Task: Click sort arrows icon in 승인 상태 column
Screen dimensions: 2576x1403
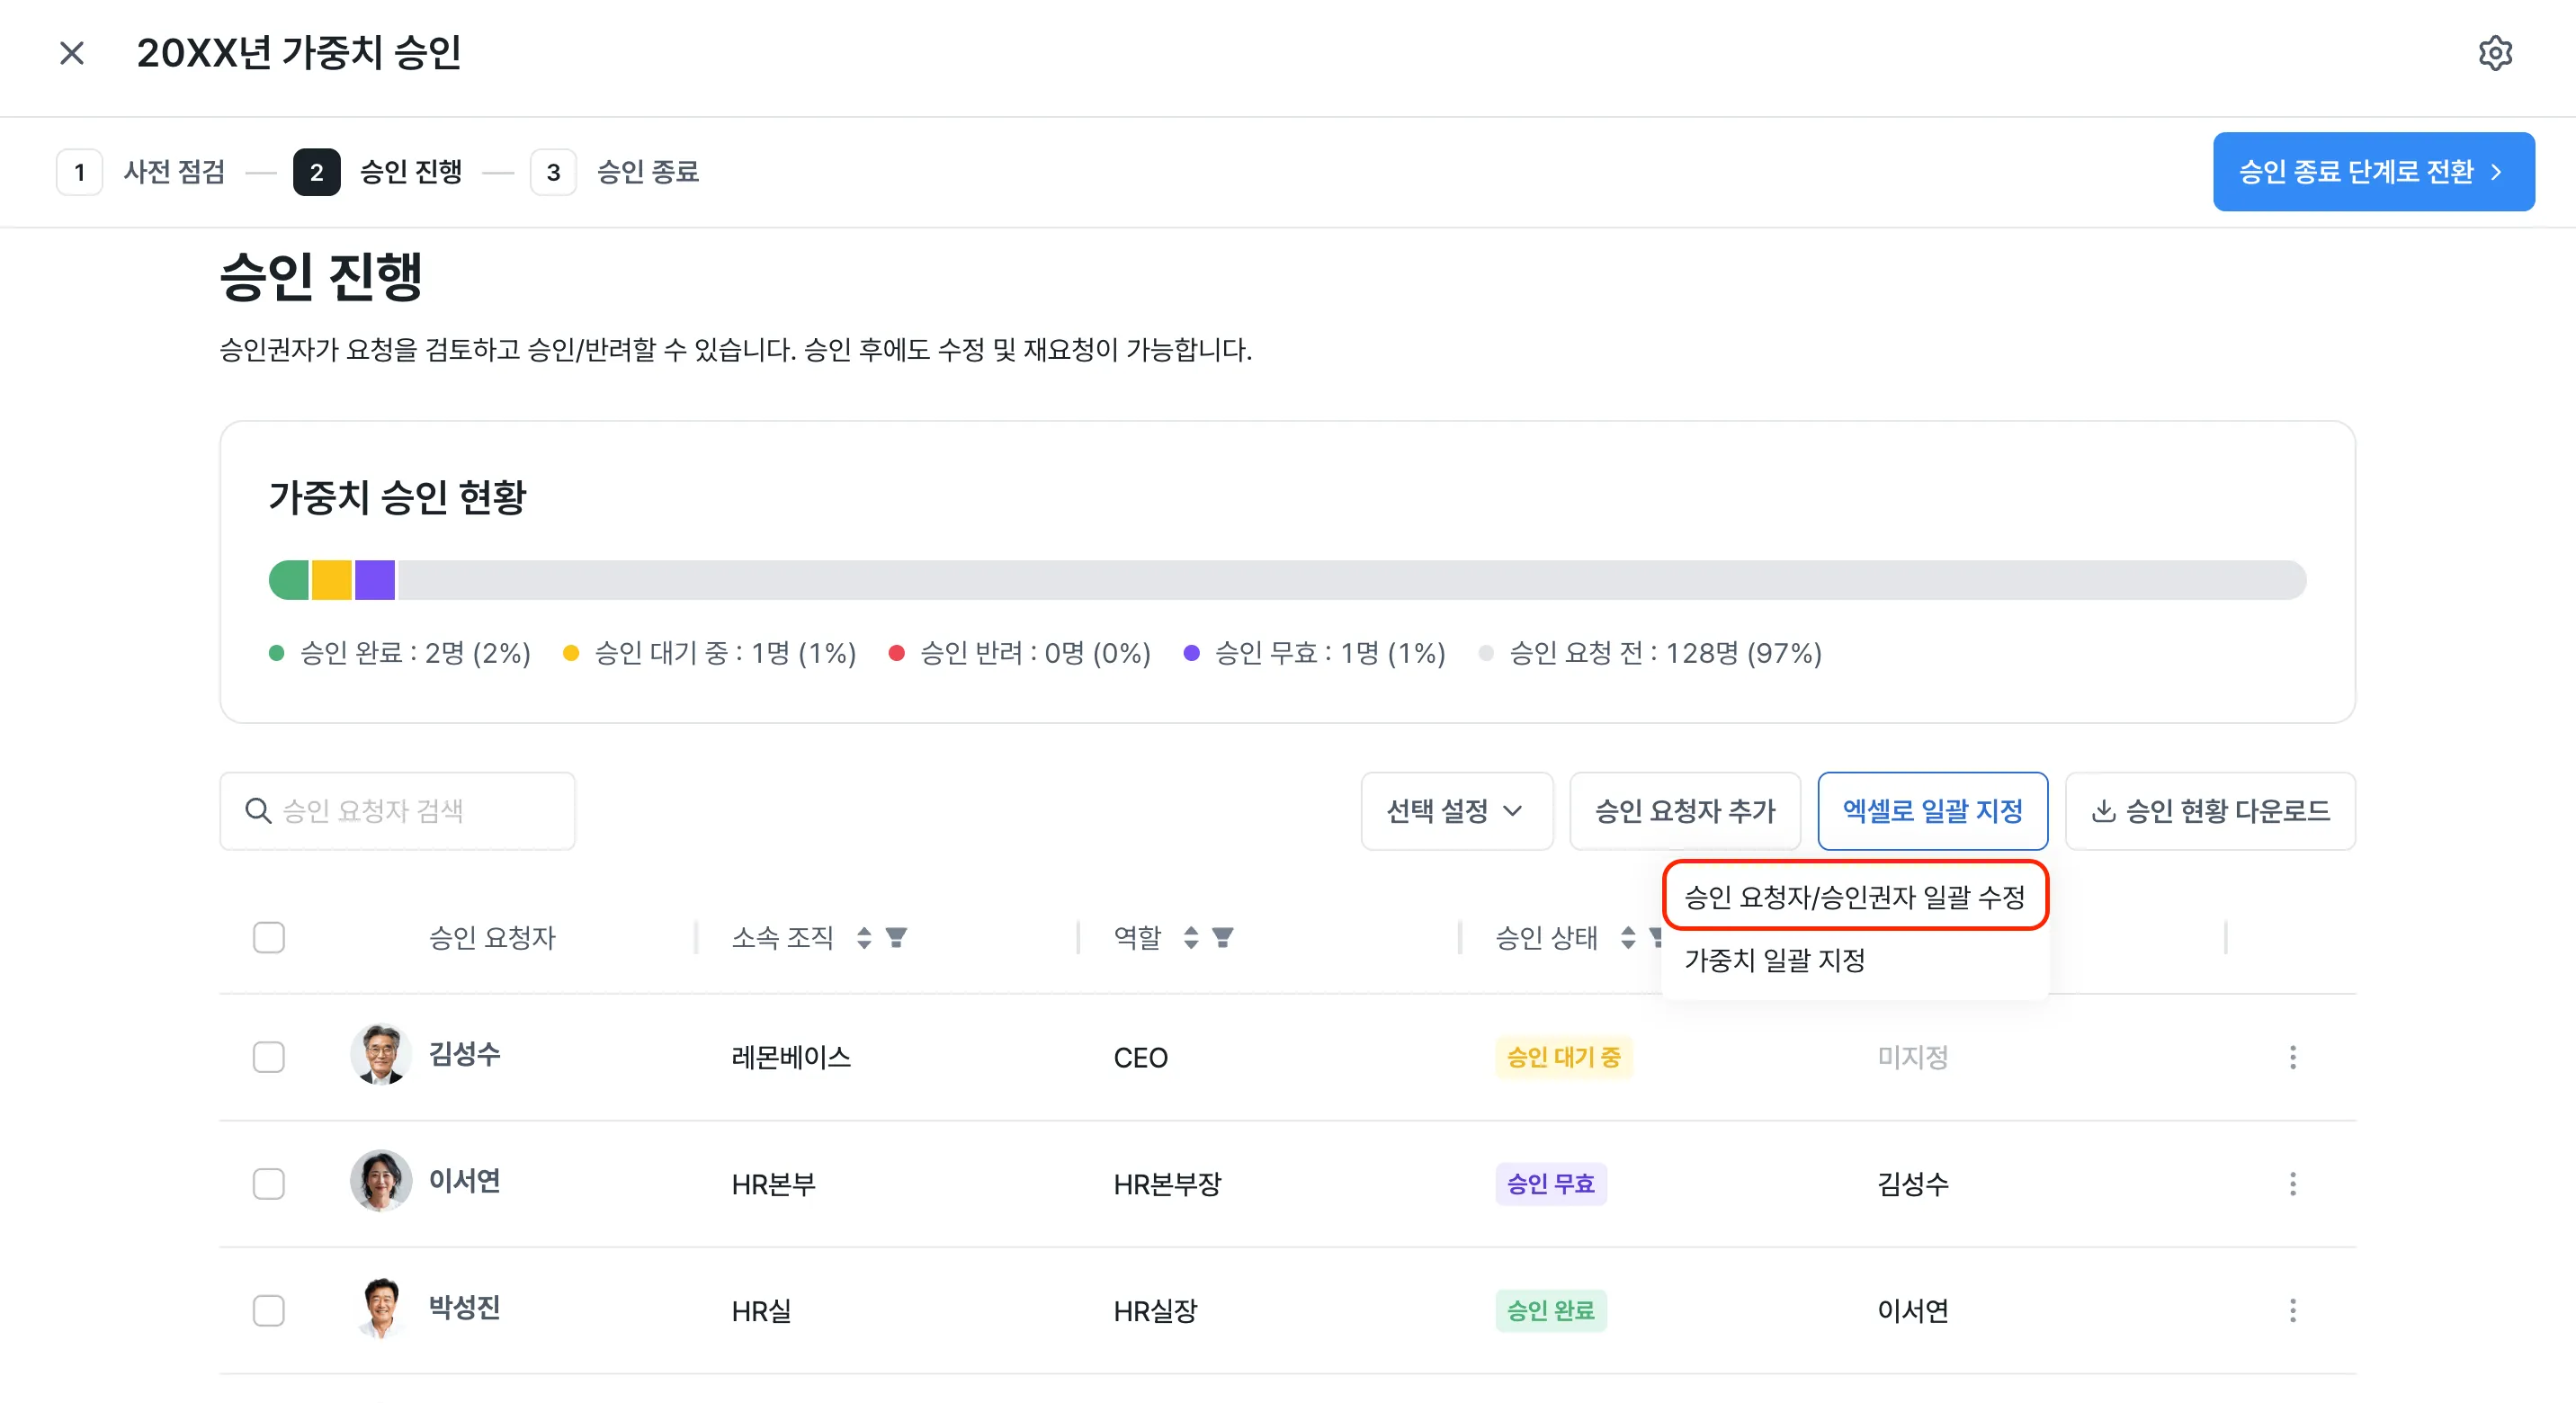Action: pyautogui.click(x=1628, y=937)
